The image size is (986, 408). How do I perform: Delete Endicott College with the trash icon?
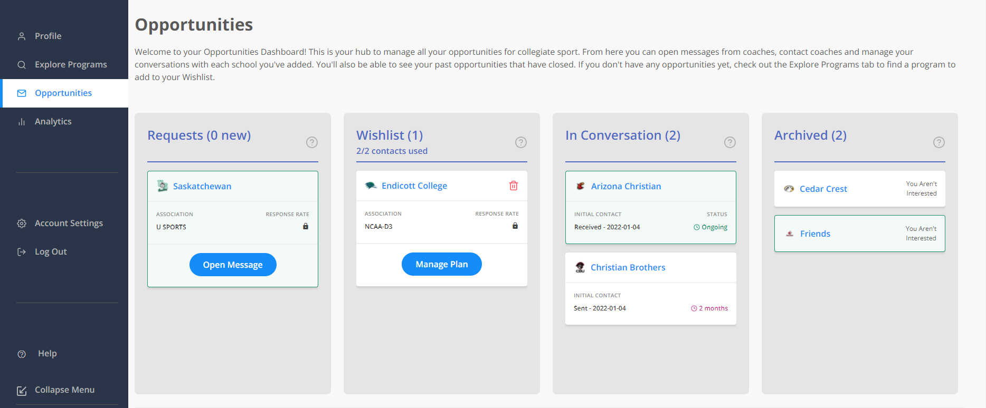[x=514, y=186]
